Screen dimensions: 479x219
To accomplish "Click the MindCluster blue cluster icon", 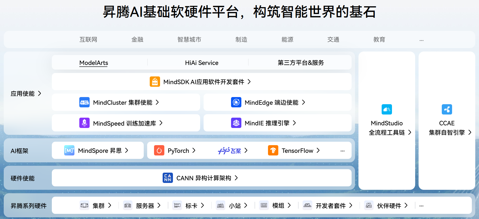I will point(84,102).
